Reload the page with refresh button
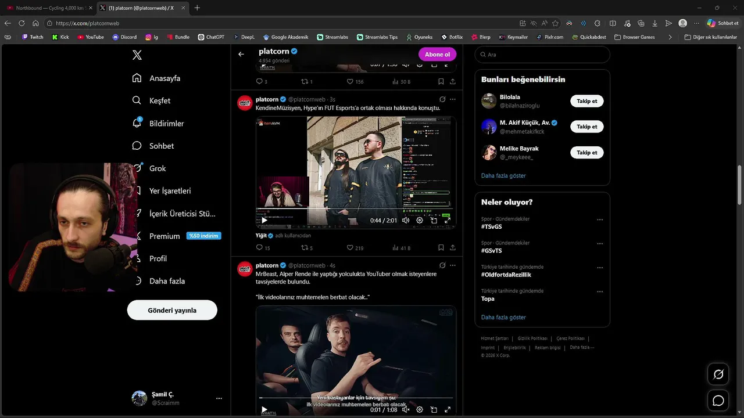 22,23
